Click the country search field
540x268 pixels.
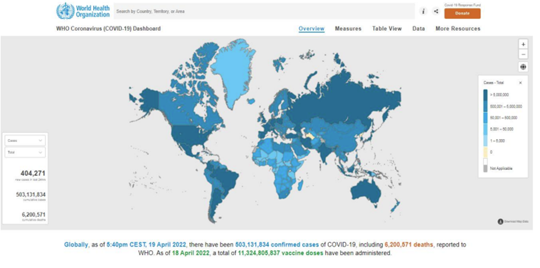tap(263, 11)
